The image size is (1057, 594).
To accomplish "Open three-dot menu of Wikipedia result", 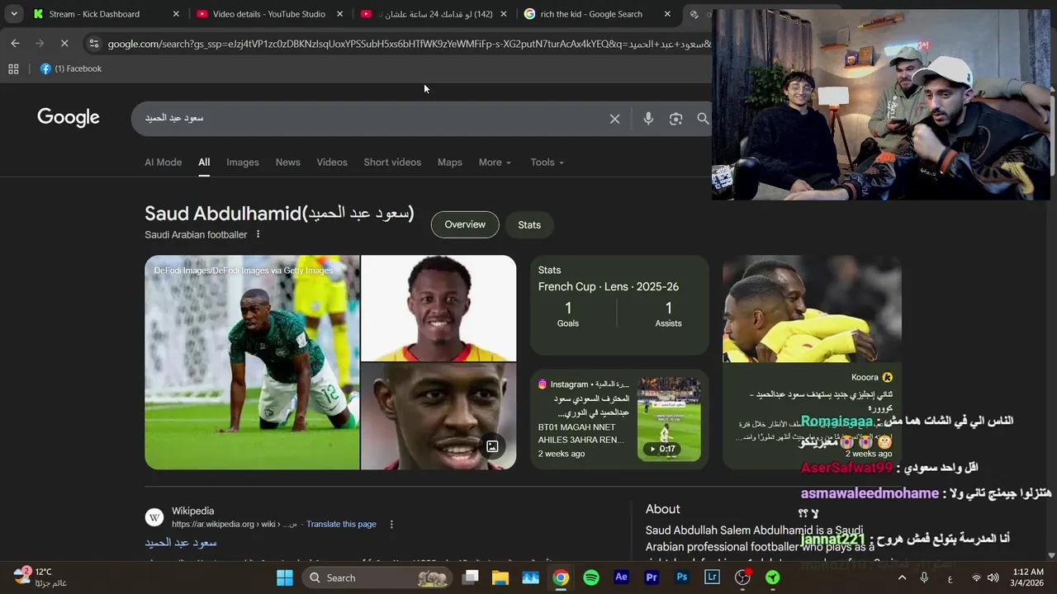I will pyautogui.click(x=391, y=524).
